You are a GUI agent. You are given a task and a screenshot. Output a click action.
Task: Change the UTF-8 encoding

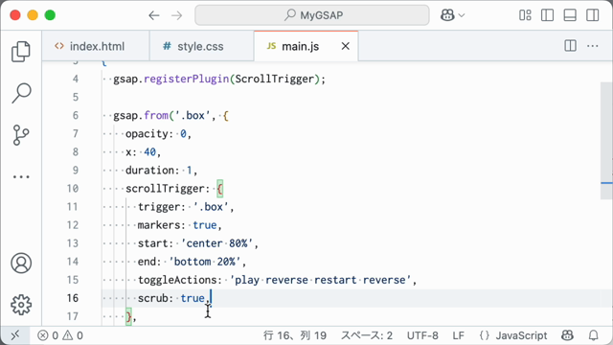[x=422, y=335]
